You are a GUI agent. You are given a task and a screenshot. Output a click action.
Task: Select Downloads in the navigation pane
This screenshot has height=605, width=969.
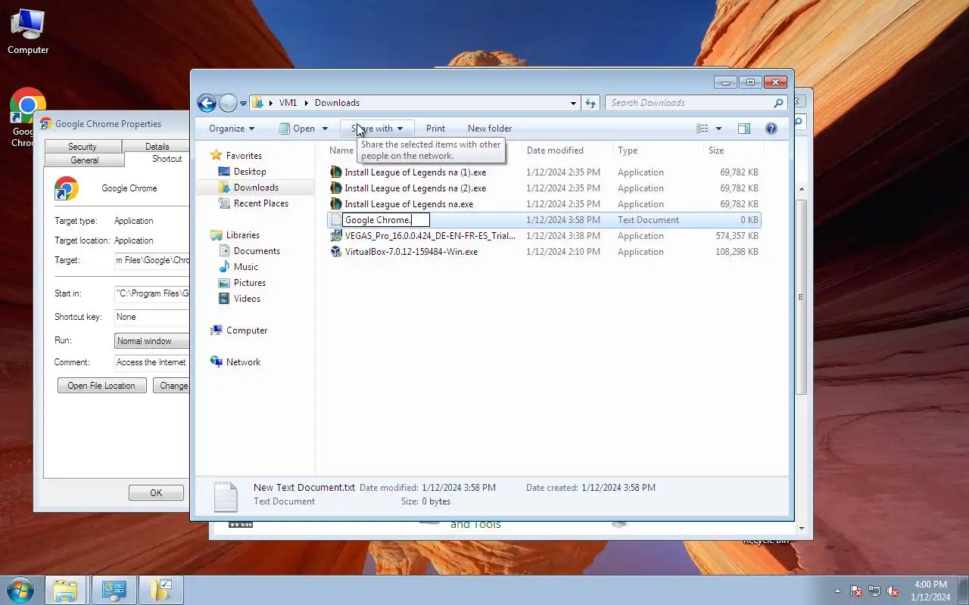[255, 188]
